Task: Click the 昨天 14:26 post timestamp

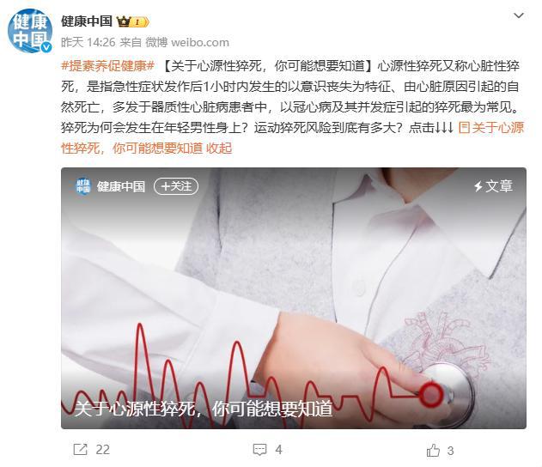Action: [x=88, y=42]
